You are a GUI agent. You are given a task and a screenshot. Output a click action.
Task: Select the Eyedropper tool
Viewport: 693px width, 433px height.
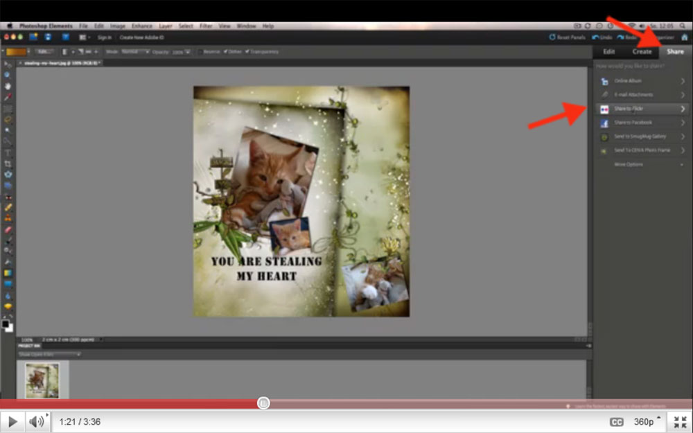click(x=8, y=97)
